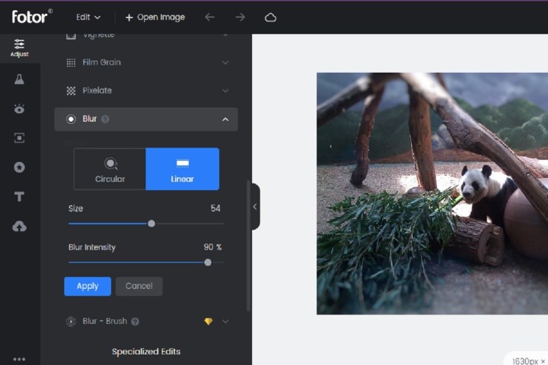548x365 pixels.
Task: Redo with the right arrow icon
Action: point(240,17)
